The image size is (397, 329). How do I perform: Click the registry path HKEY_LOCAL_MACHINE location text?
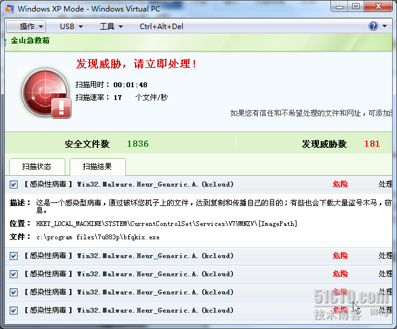coord(166,224)
